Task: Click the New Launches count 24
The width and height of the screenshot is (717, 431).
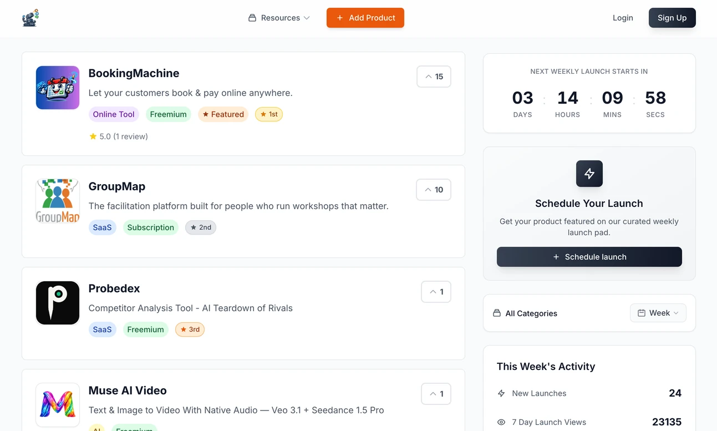Action: [x=675, y=393]
